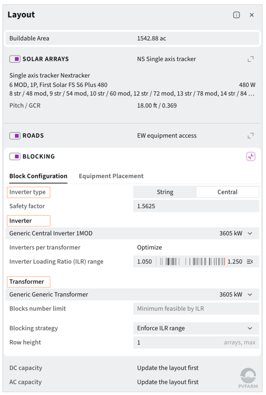Expand the Solar Arrays section

tap(251, 59)
